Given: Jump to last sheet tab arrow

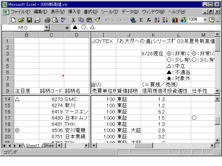Looking at the screenshot, I should coord(20,146).
